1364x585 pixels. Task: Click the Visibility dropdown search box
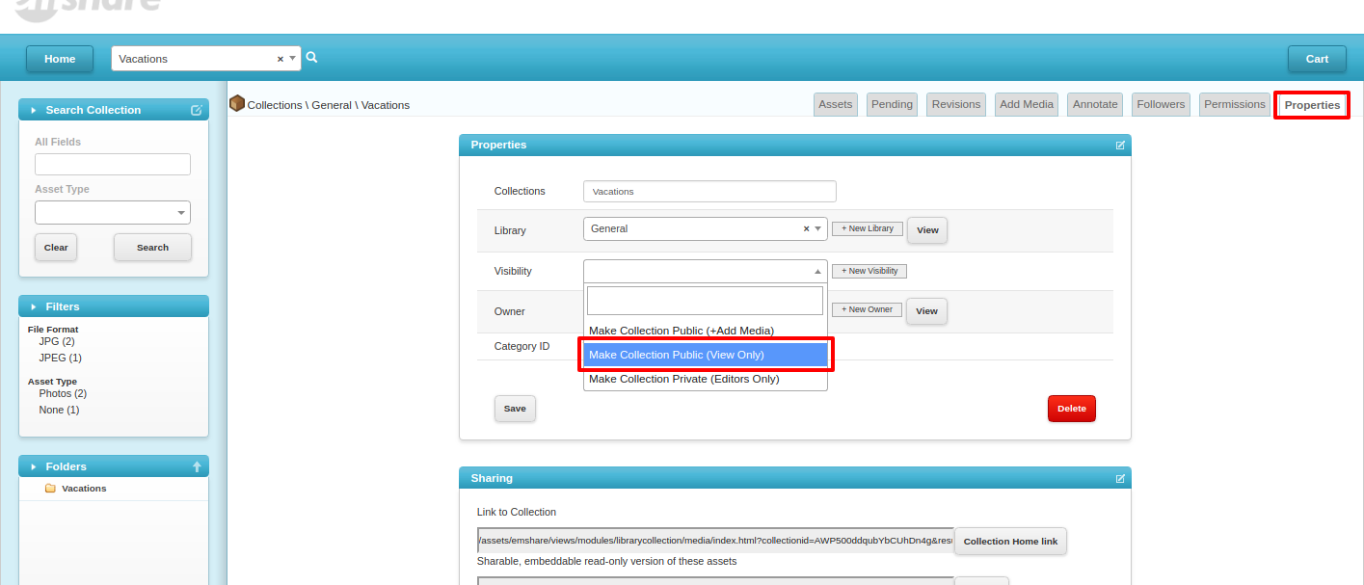pos(706,301)
